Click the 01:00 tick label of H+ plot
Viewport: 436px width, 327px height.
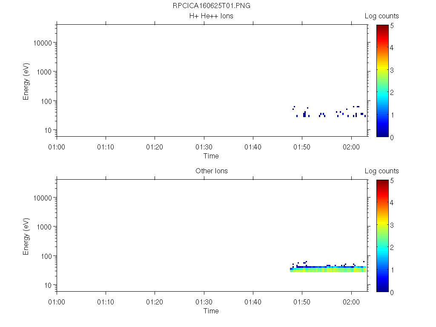point(57,147)
